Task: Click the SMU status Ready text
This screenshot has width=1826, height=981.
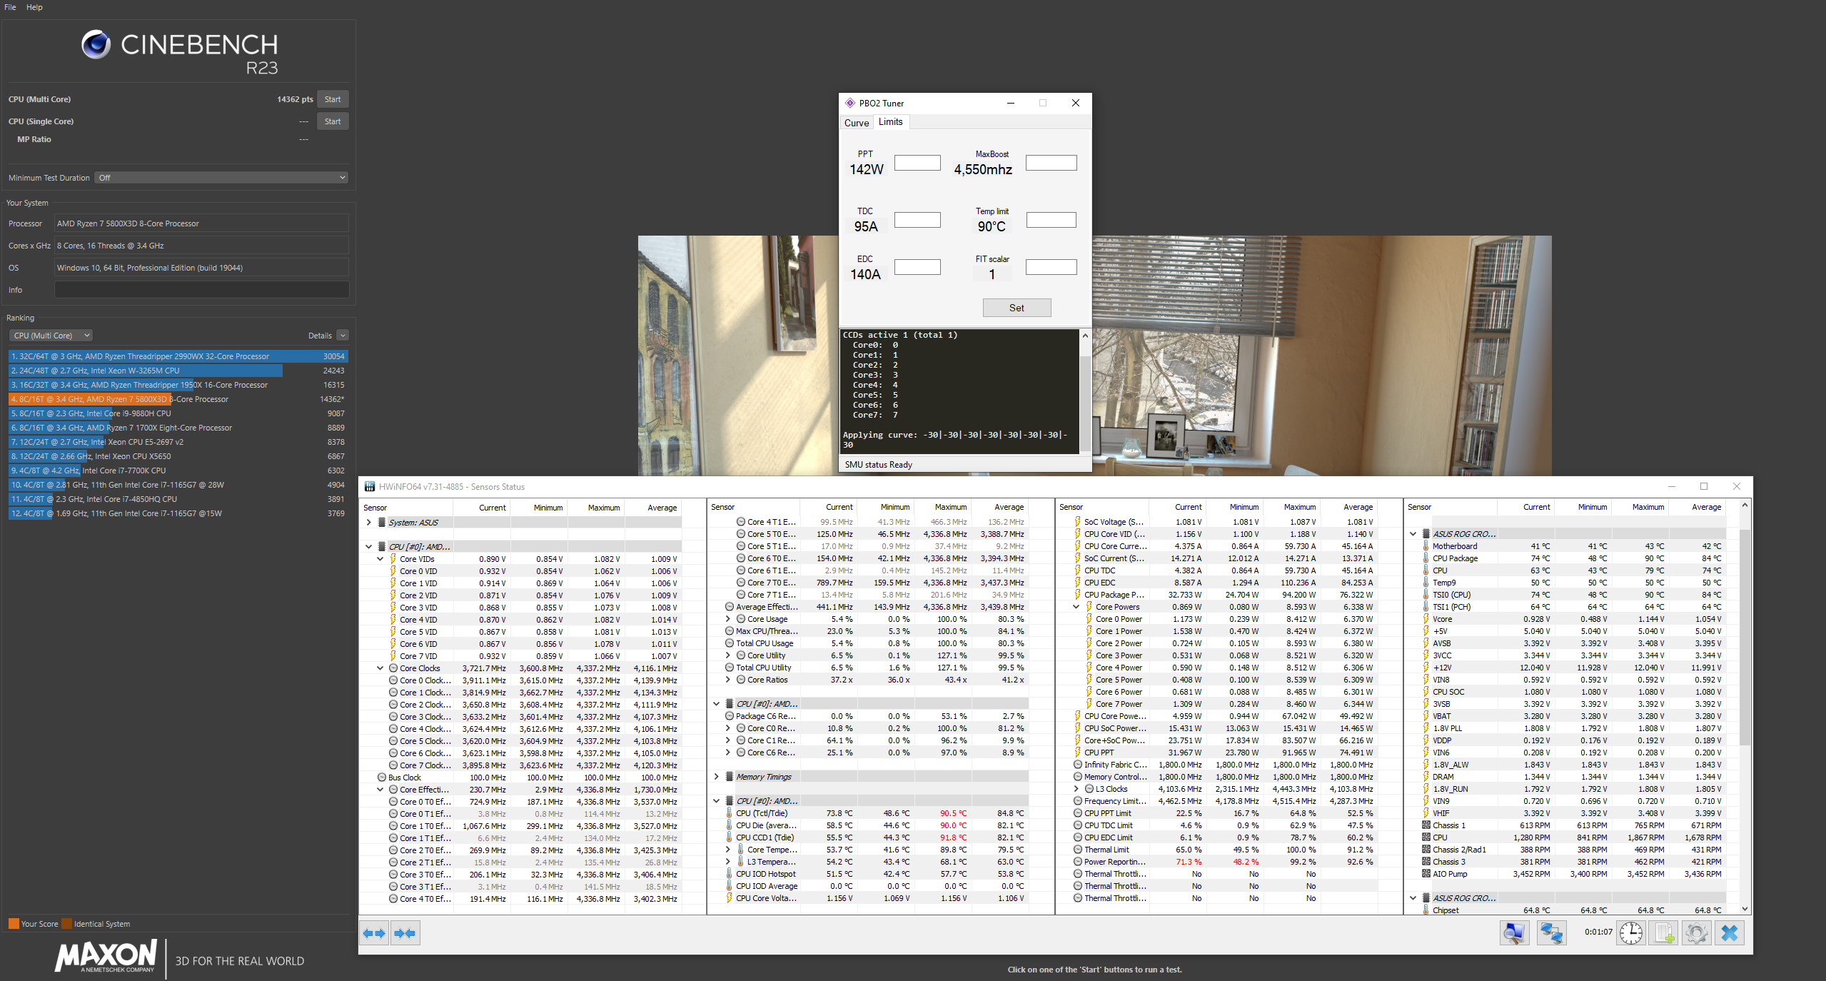Action: [878, 465]
